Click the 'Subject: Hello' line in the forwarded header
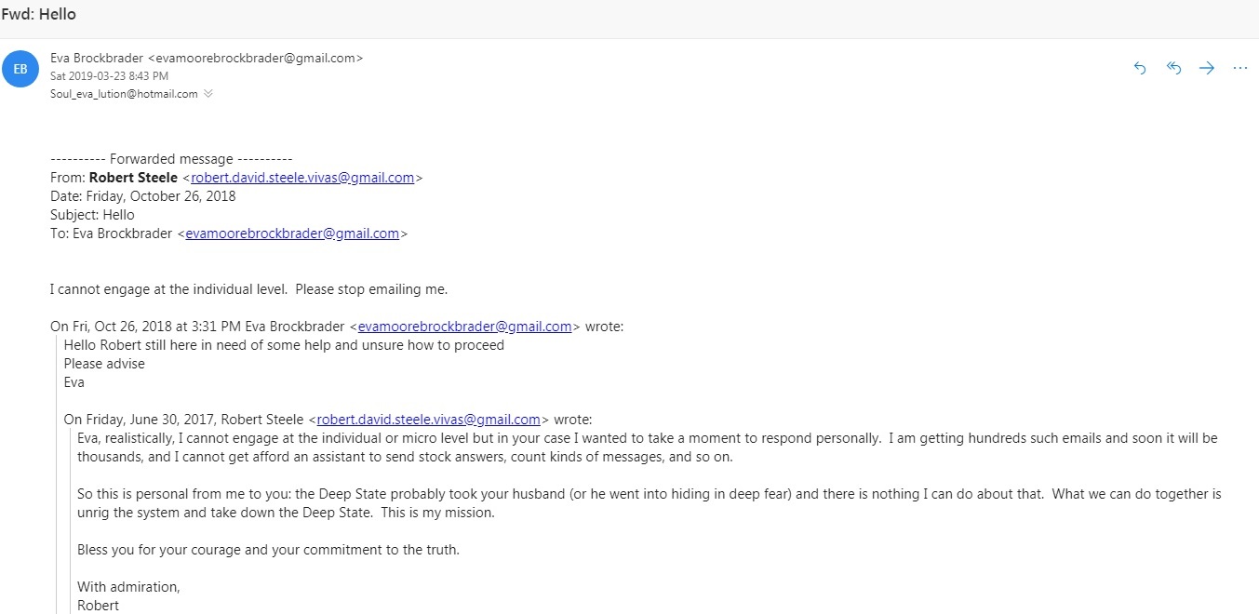This screenshot has width=1259, height=614. pyautogui.click(x=92, y=215)
